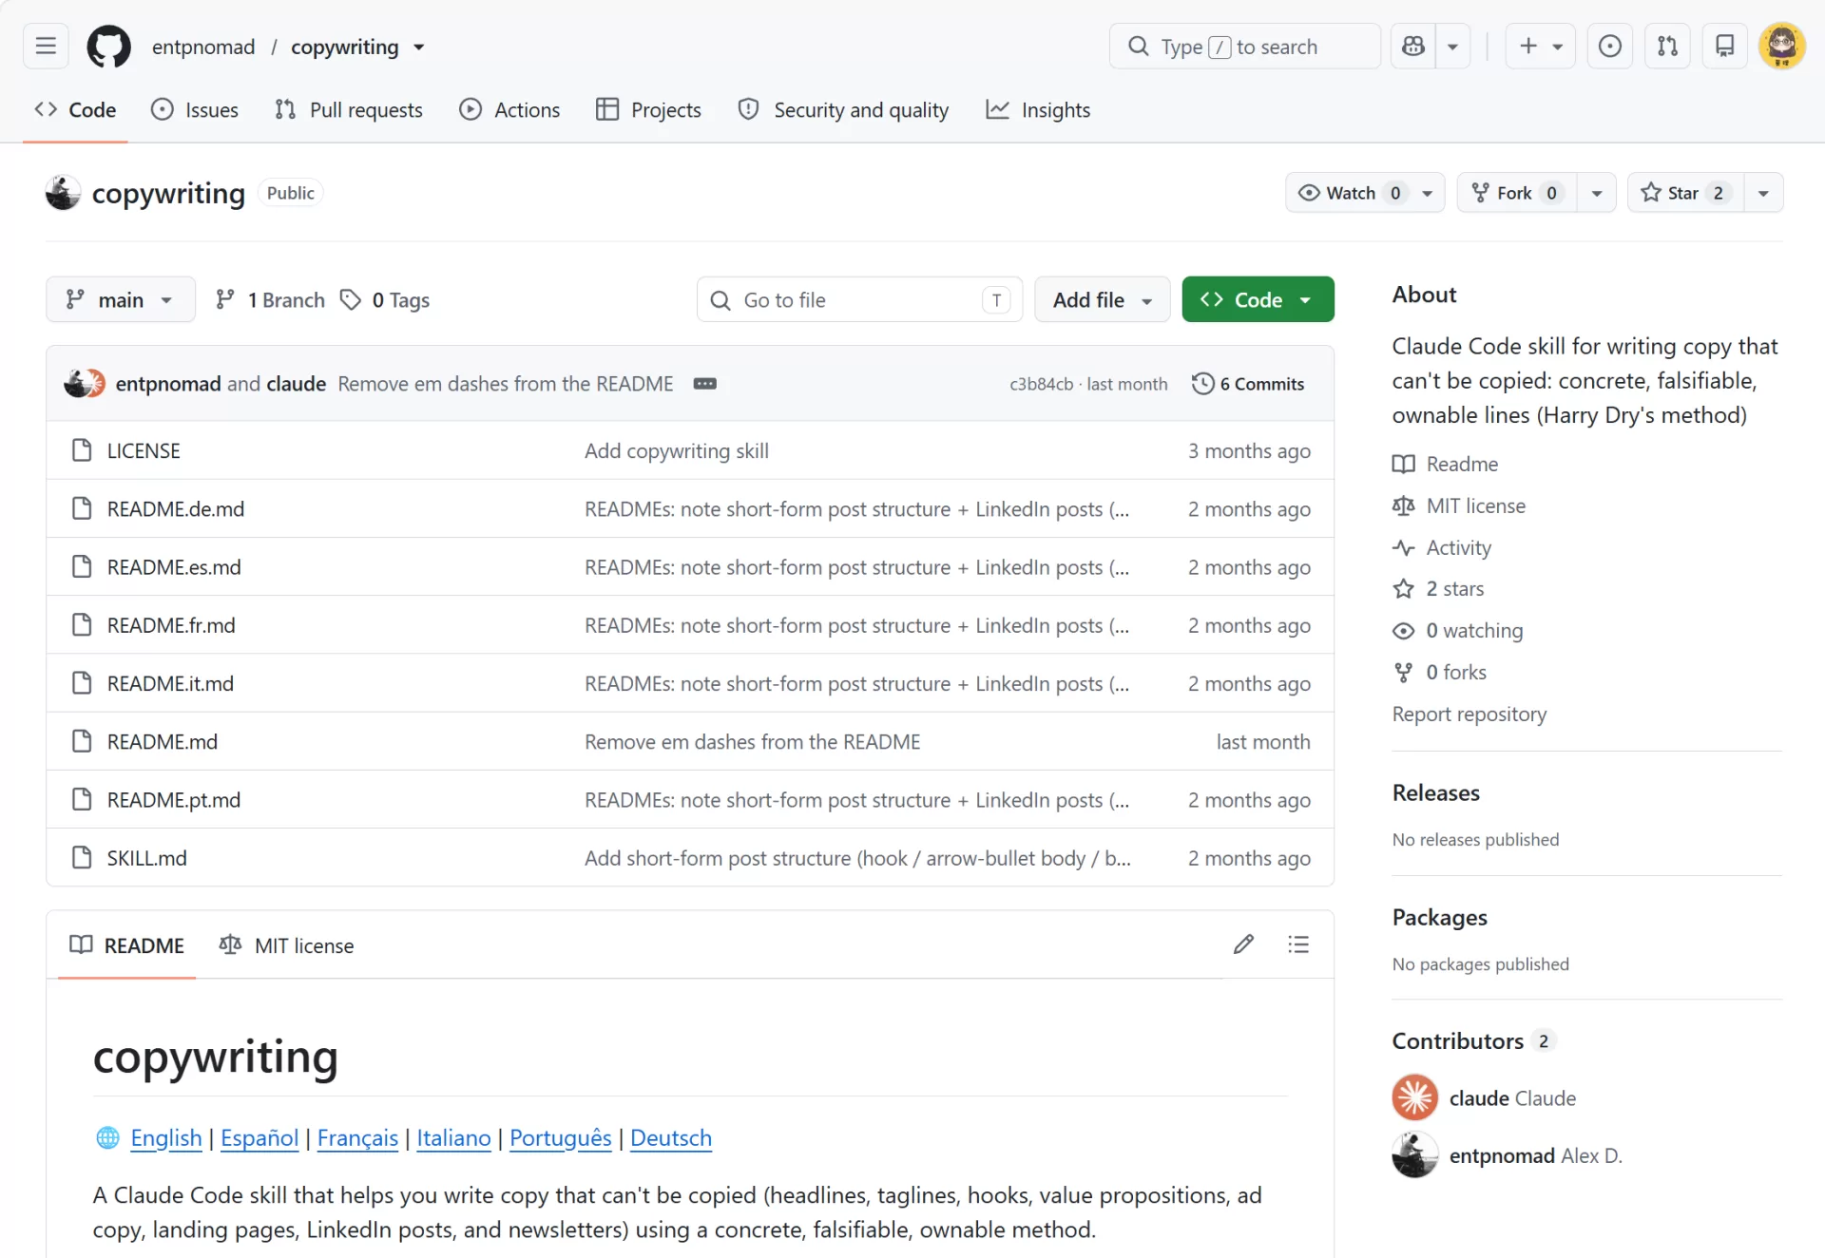Viewport: 1825px width, 1258px height.
Task: Open the Projects tab
Action: coord(648,110)
